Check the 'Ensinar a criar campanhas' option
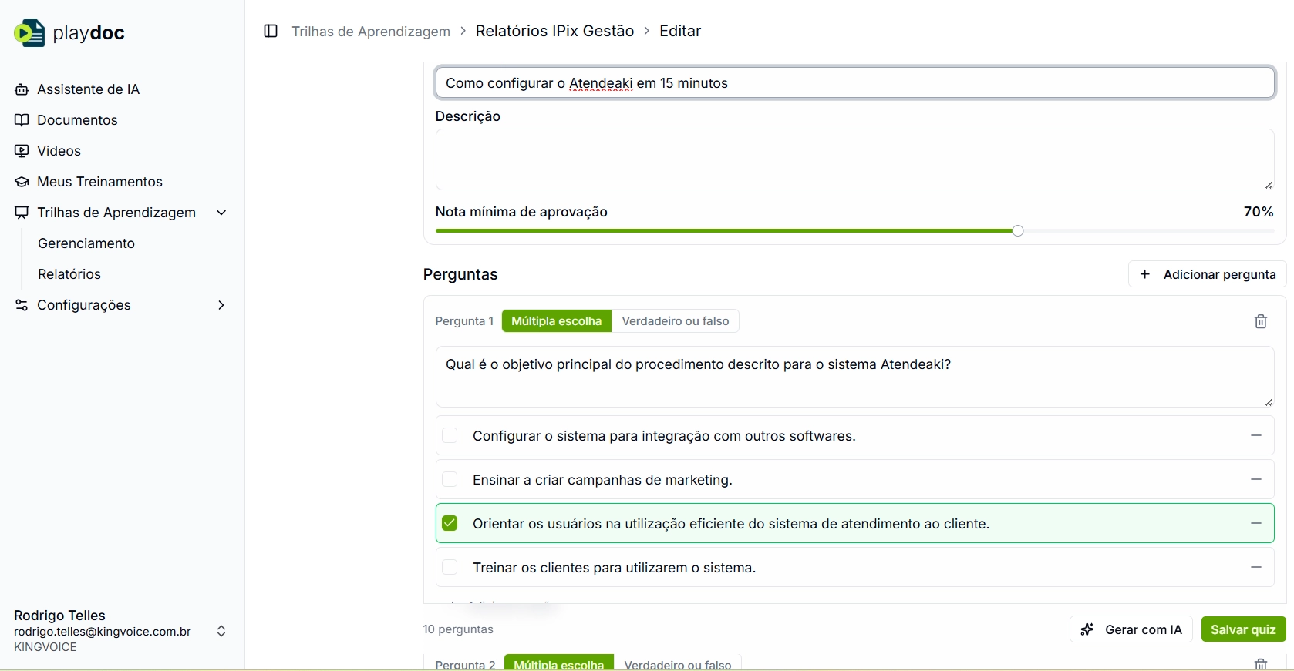Image resolution: width=1294 pixels, height=671 pixels. pyautogui.click(x=450, y=479)
